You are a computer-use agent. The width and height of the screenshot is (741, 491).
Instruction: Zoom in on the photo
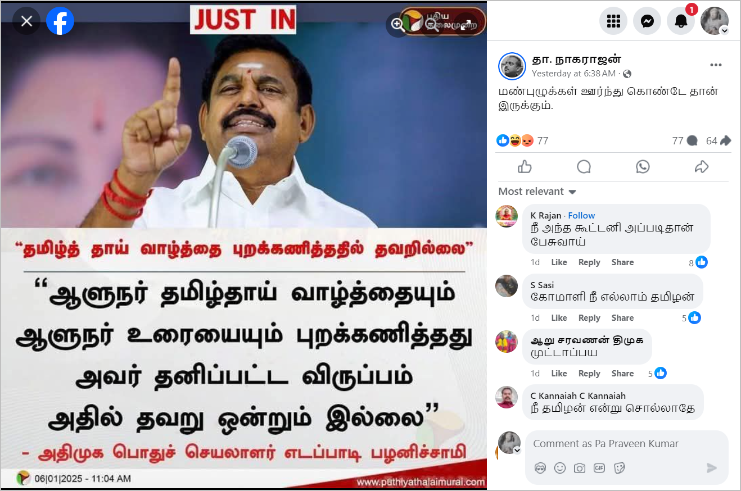[397, 24]
